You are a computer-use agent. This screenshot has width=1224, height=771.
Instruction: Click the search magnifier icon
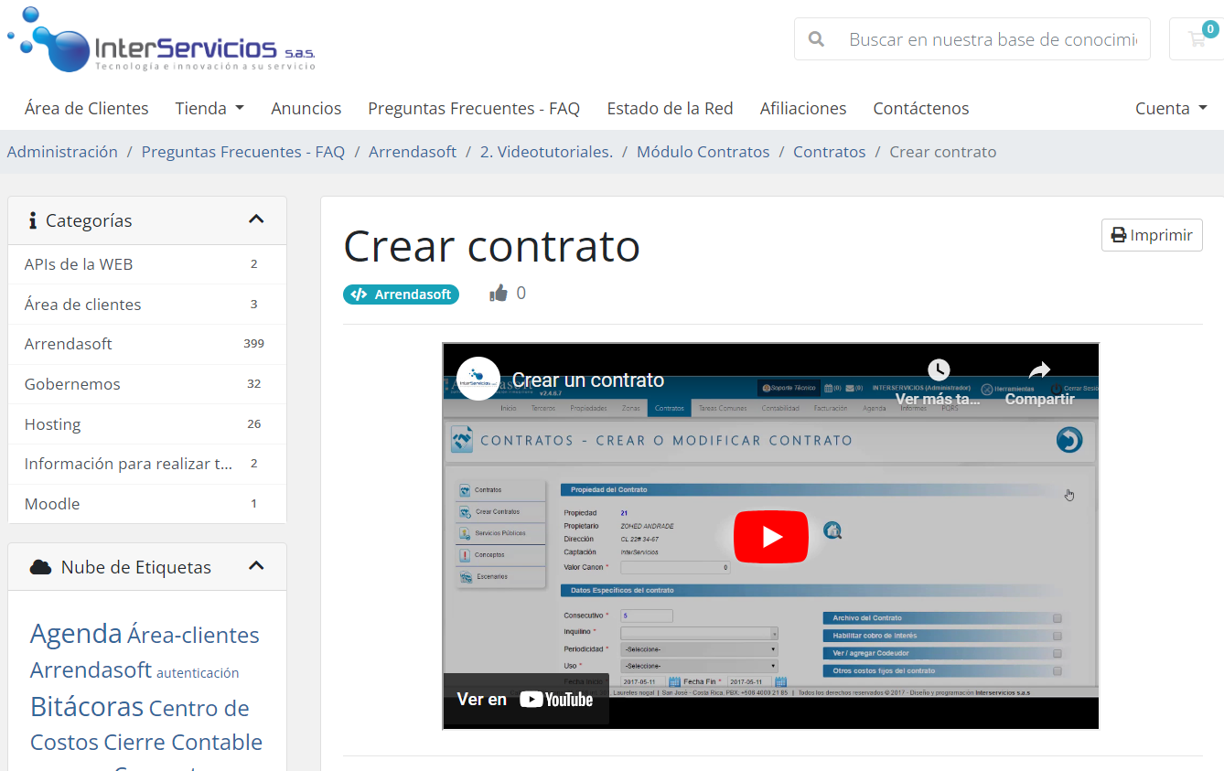817,39
